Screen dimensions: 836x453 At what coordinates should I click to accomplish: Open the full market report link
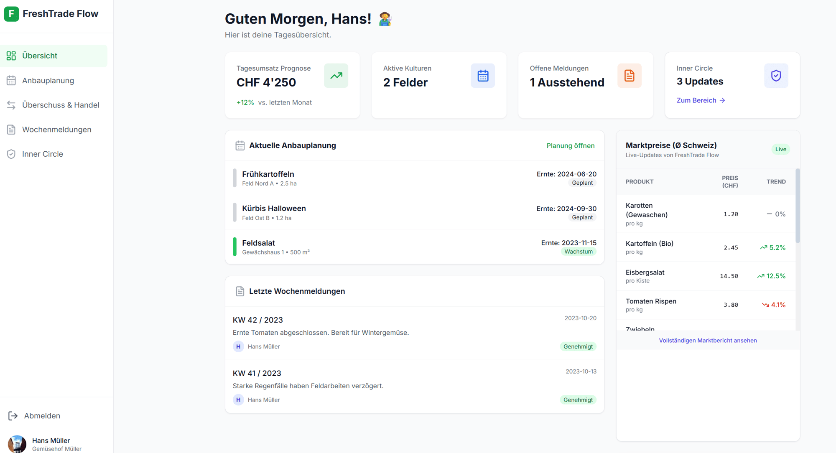[708, 340]
